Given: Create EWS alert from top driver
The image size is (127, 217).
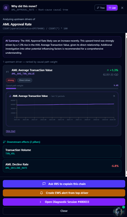Looking at the screenshot, I should coord(64,193).
